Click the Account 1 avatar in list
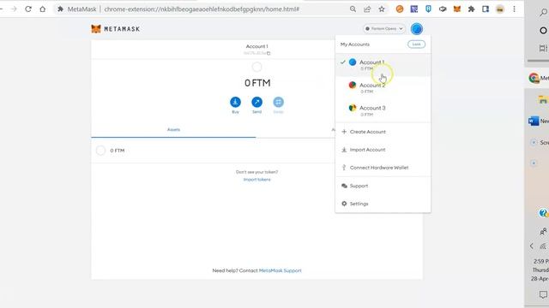 coord(353,62)
